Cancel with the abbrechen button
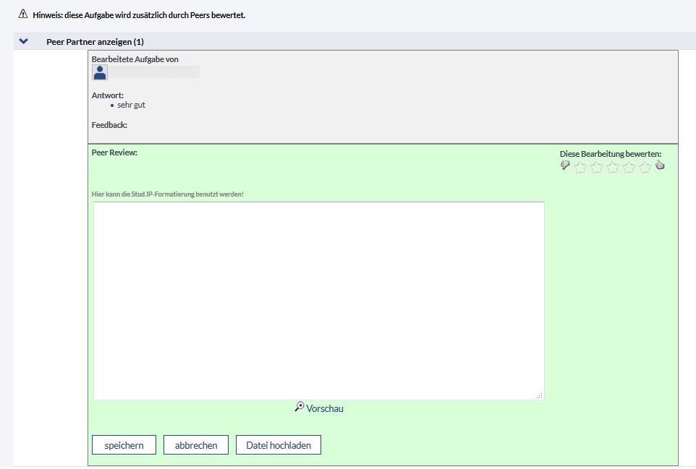This screenshot has width=696, height=469. click(x=196, y=445)
